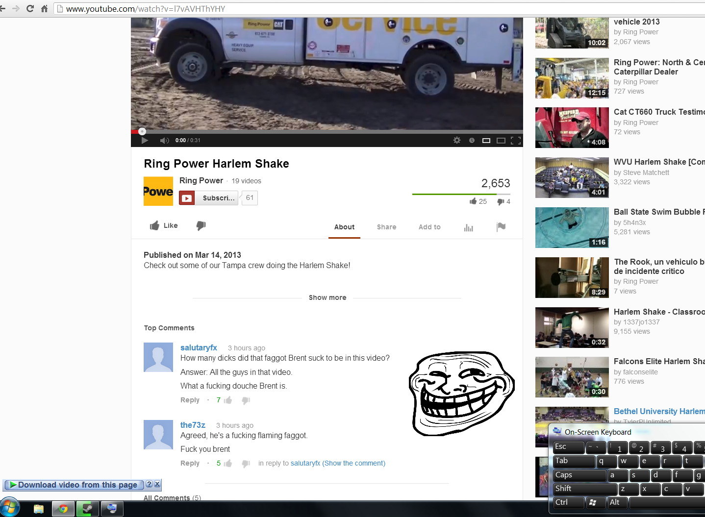The height and width of the screenshot is (517, 705).
Task: Open help on the download bar
Action: pos(149,484)
